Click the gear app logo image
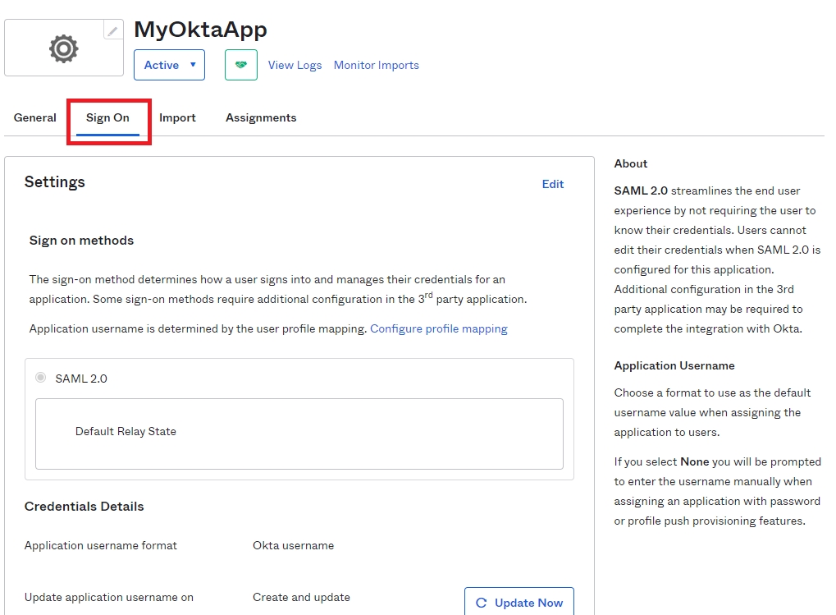Image resolution: width=836 pixels, height=615 pixels. tap(63, 49)
